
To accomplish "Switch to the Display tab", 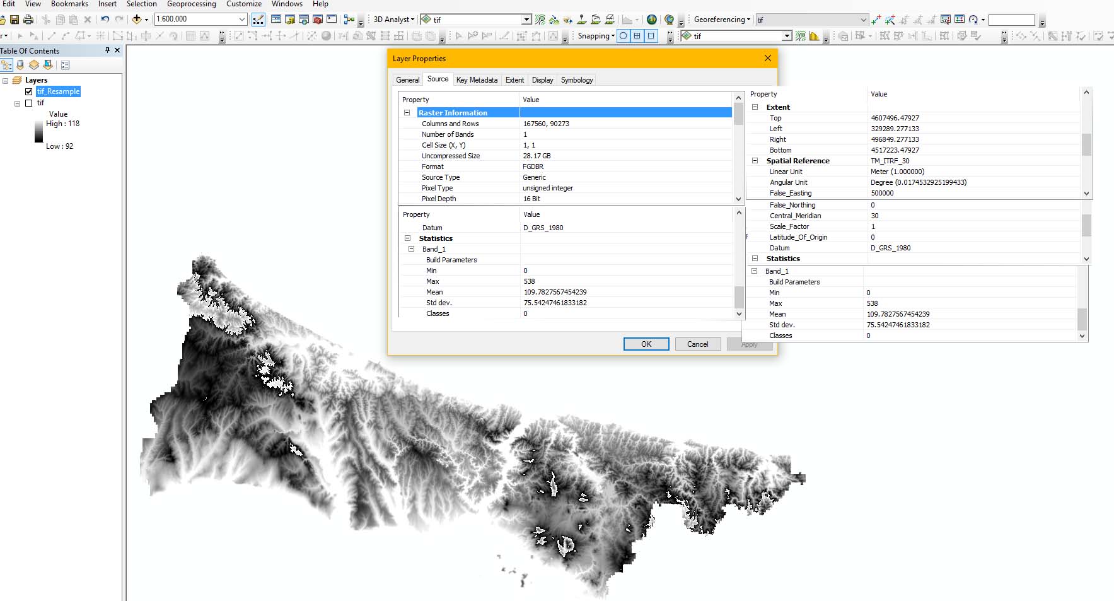I will pyautogui.click(x=542, y=80).
